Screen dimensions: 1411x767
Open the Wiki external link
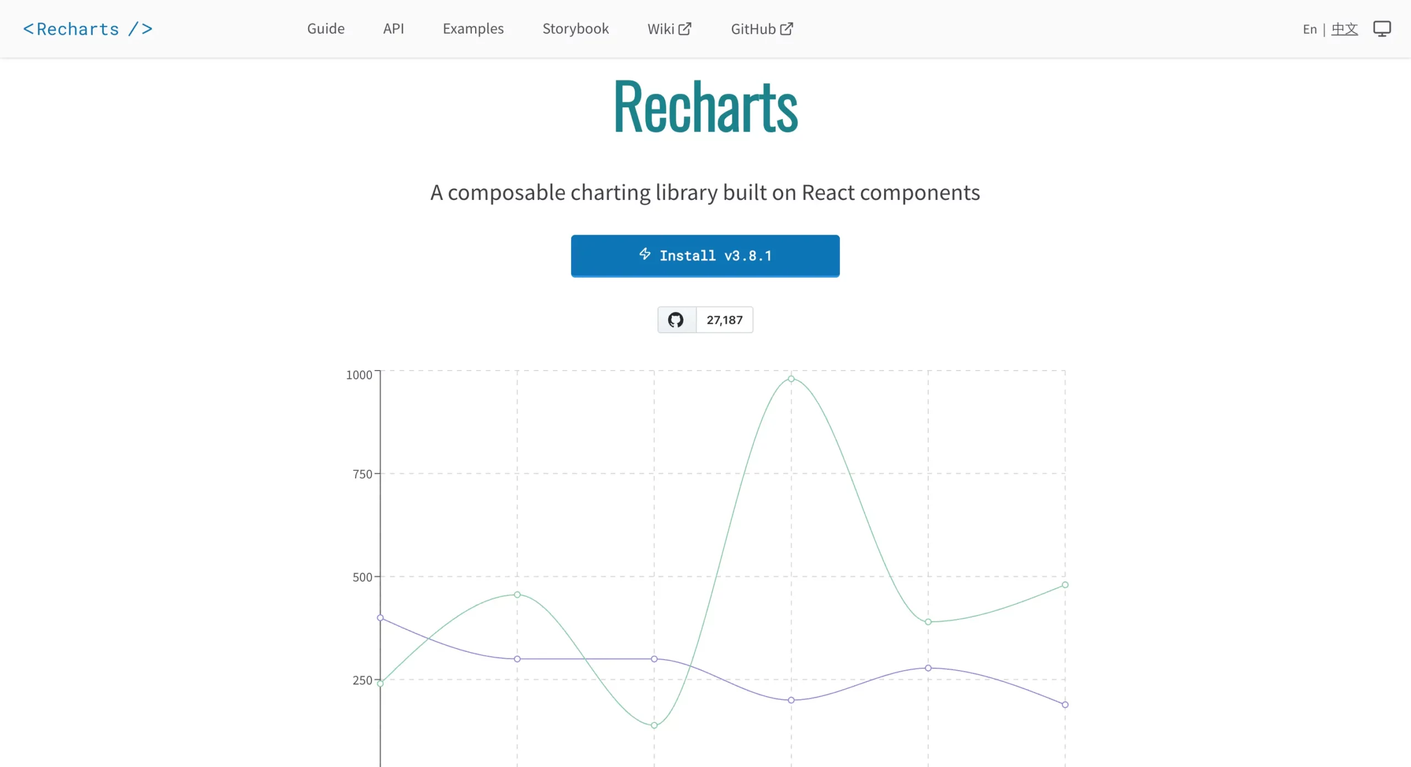669,29
